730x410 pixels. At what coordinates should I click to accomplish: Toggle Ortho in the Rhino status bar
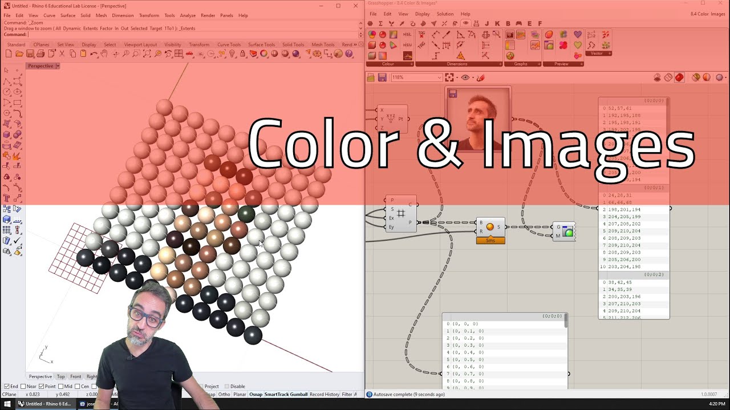point(224,394)
